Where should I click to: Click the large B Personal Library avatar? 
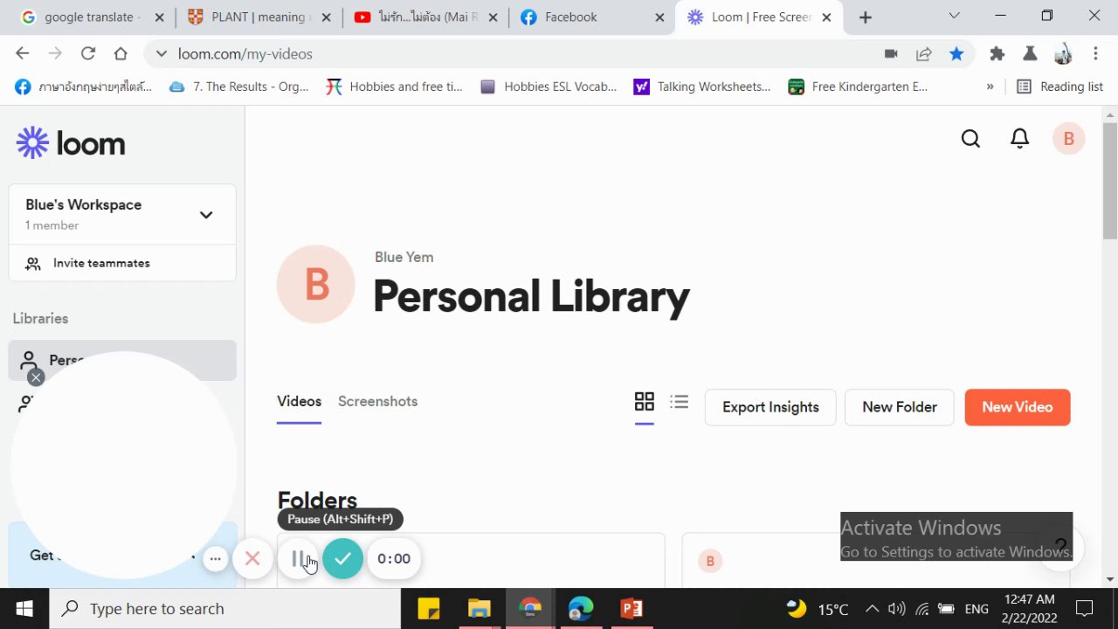coord(316,285)
